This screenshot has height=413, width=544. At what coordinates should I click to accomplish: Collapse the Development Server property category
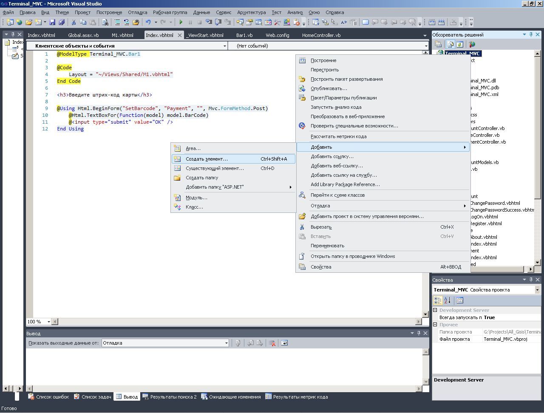pos(435,310)
